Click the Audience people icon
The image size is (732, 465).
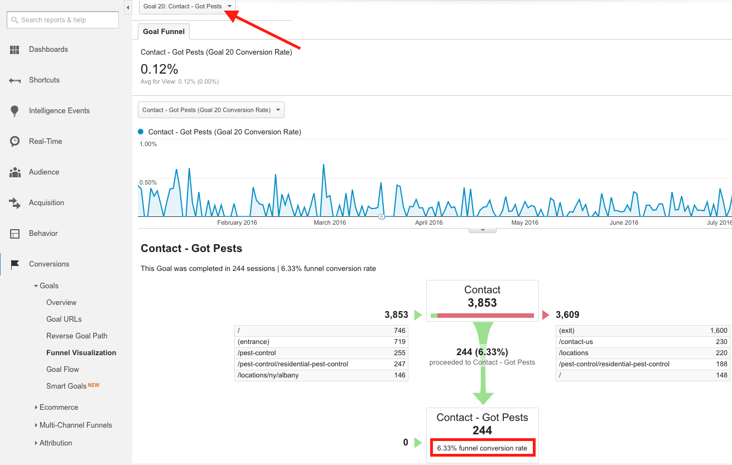click(x=15, y=172)
